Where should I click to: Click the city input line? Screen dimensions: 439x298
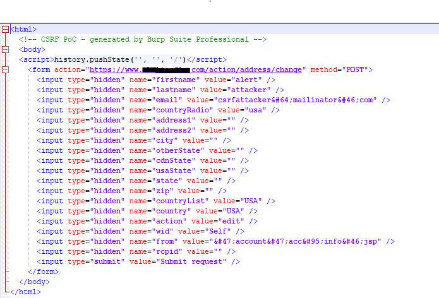134,140
